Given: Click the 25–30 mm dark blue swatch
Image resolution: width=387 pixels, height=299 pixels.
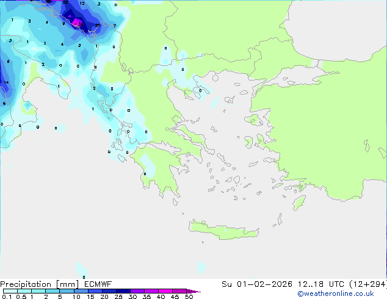Looking at the screenshot, I should click(x=123, y=291).
